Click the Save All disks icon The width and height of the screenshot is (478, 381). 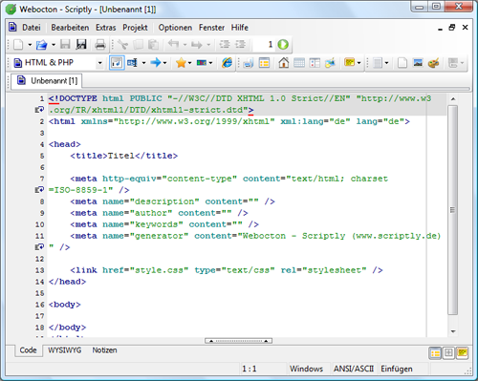click(x=81, y=45)
